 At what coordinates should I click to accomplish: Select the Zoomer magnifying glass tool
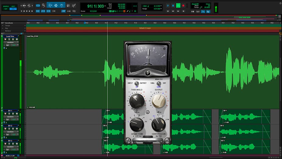point(44,5)
